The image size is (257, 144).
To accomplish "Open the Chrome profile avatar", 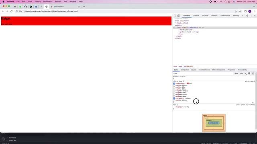I will click(x=250, y=12).
